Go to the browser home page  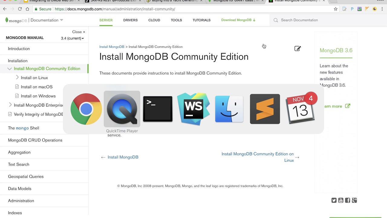[x=28, y=9]
